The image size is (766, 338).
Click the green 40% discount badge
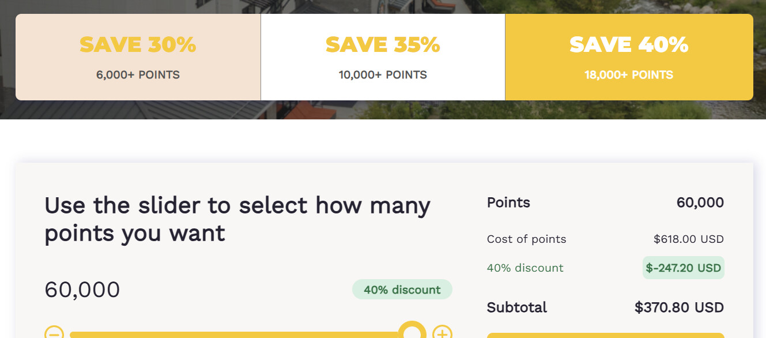click(402, 290)
